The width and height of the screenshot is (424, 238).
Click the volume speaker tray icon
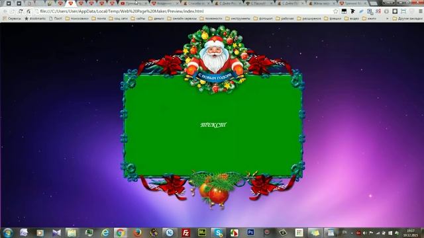[365, 233]
